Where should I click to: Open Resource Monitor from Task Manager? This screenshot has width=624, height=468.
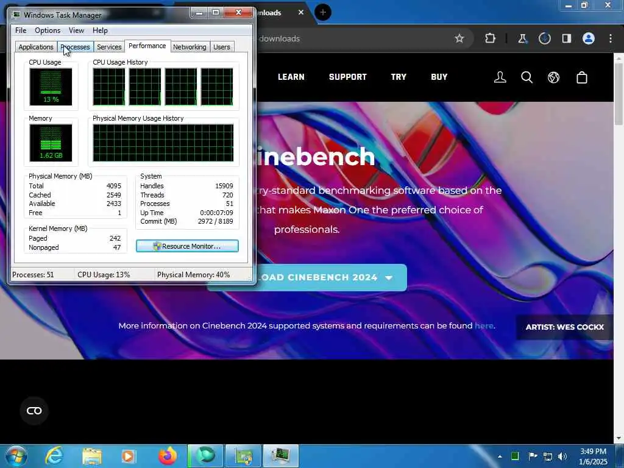187,246
